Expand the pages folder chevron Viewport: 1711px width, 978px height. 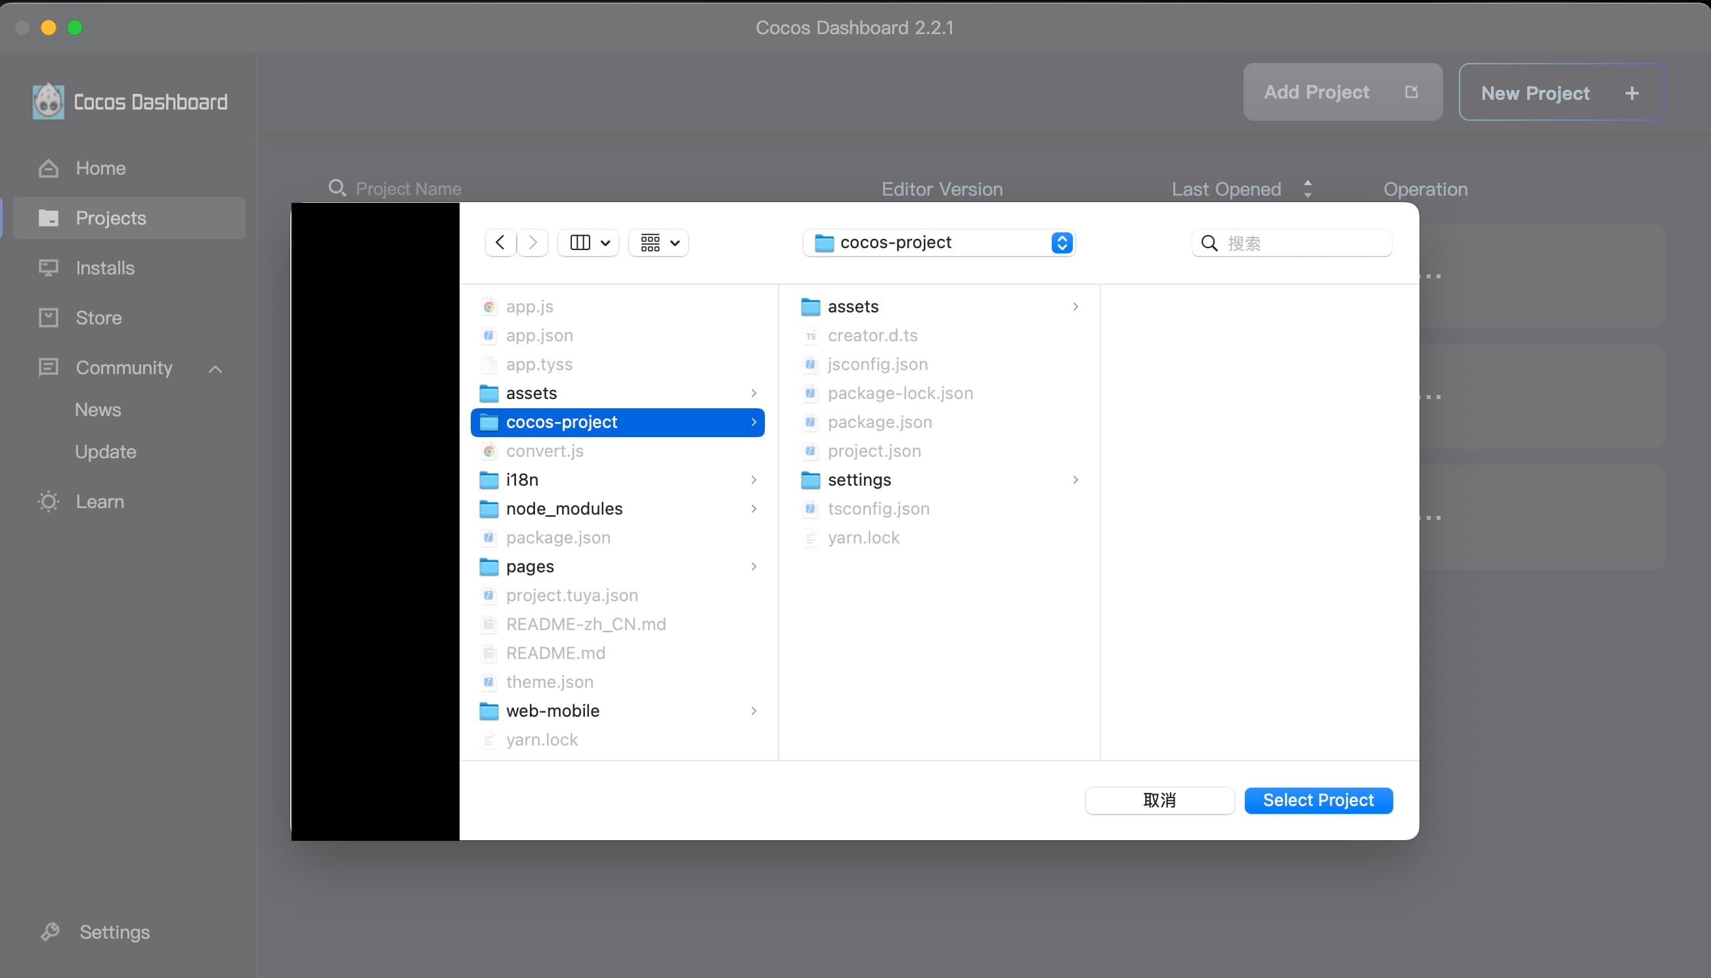pyautogui.click(x=754, y=566)
